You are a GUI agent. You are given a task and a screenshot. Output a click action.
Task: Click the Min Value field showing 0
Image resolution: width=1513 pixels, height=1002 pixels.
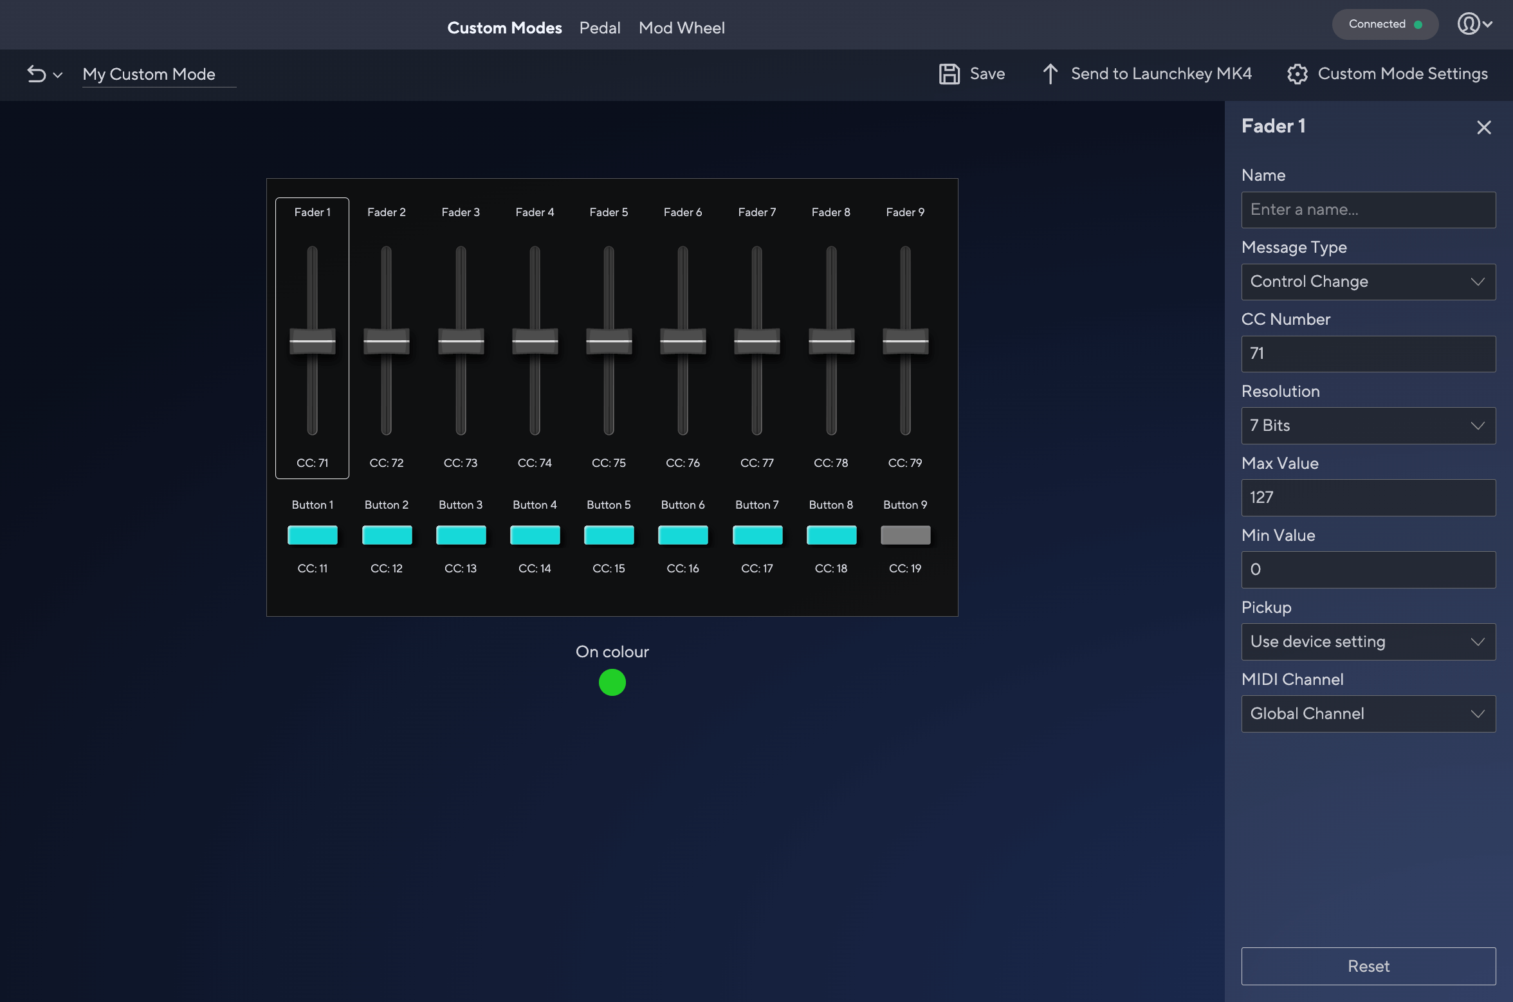(1368, 570)
